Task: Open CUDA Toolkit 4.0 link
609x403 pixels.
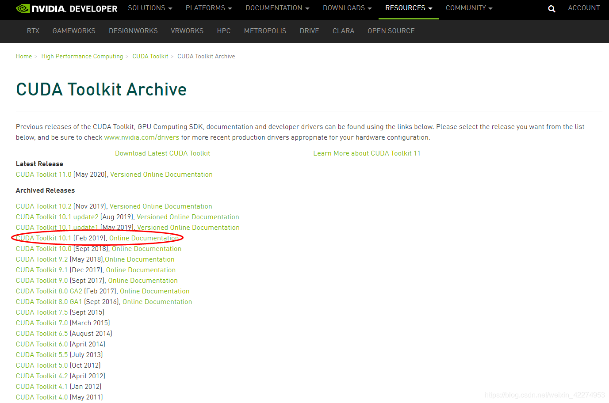Action: pos(42,397)
